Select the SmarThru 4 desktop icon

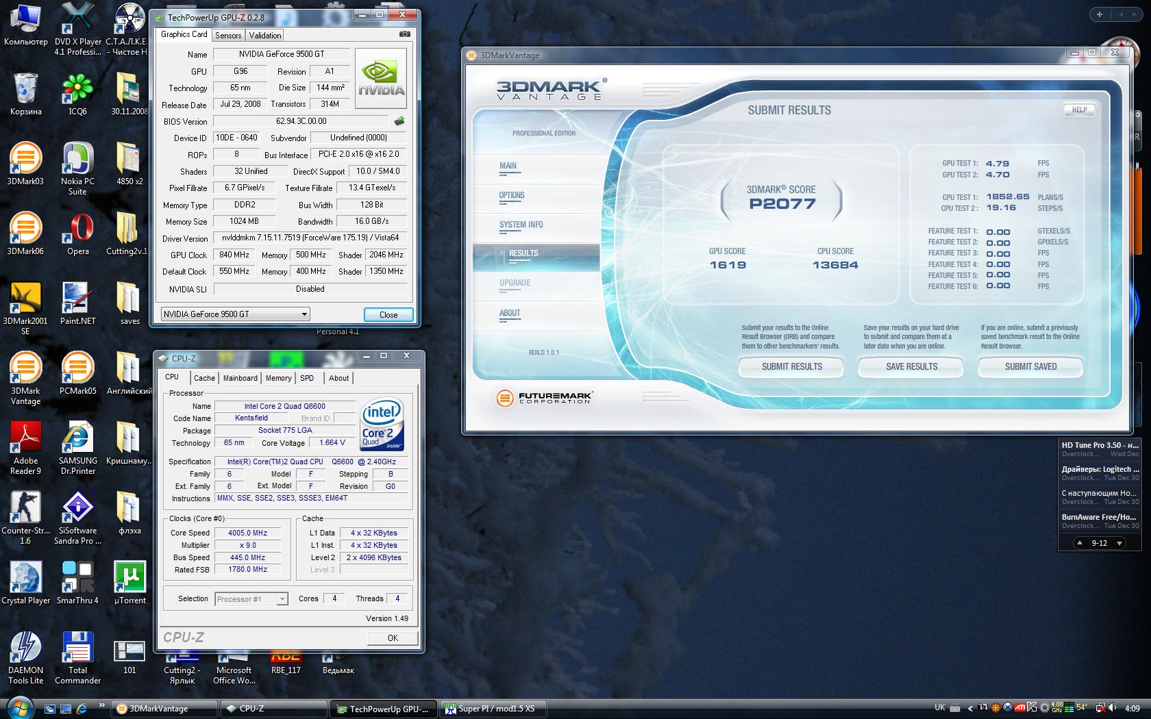tap(77, 582)
